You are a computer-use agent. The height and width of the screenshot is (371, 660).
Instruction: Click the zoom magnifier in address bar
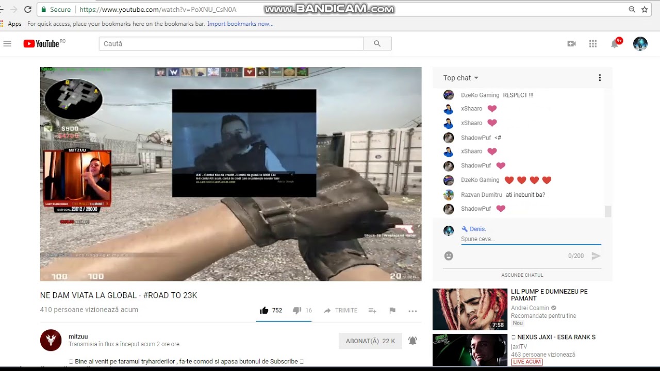[632, 9]
